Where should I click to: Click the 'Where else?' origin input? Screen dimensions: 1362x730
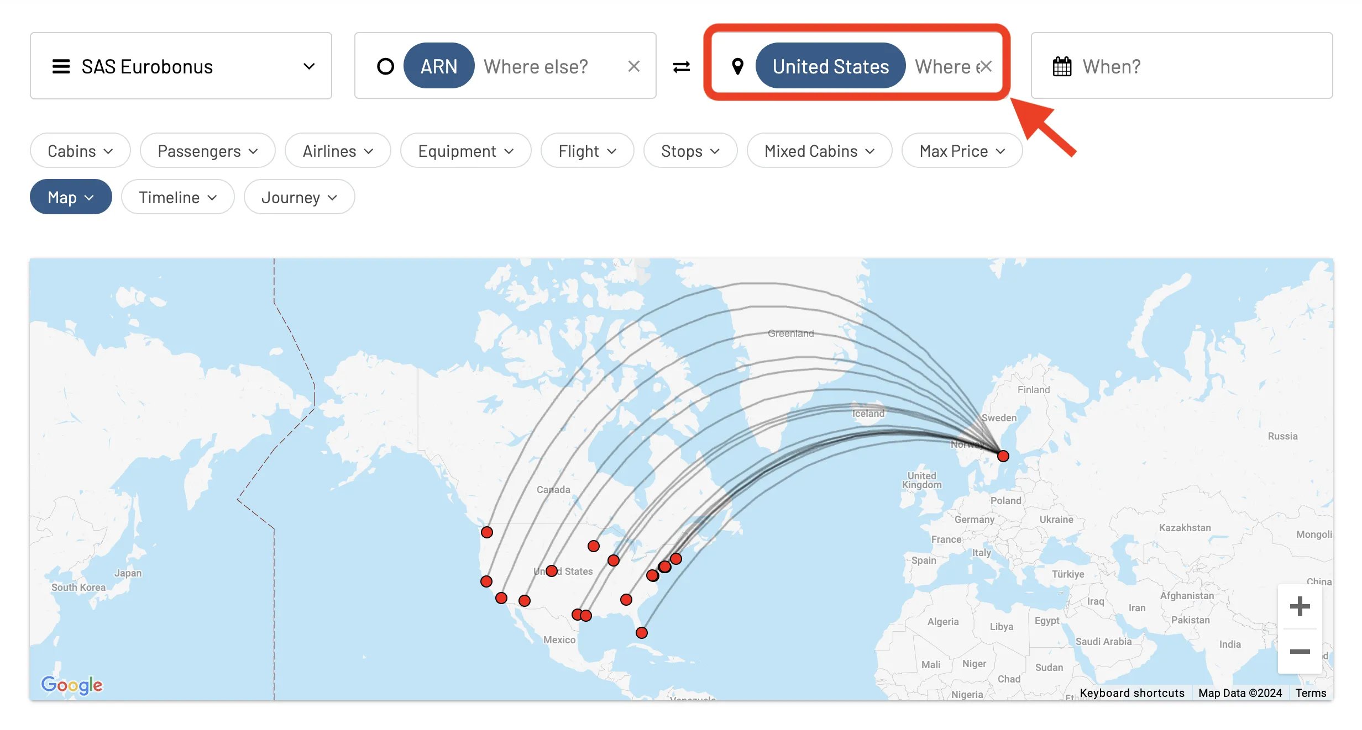536,66
